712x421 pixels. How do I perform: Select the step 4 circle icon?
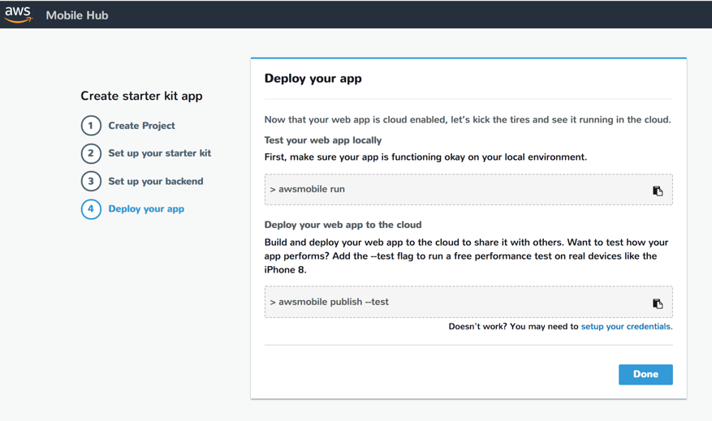click(x=91, y=209)
